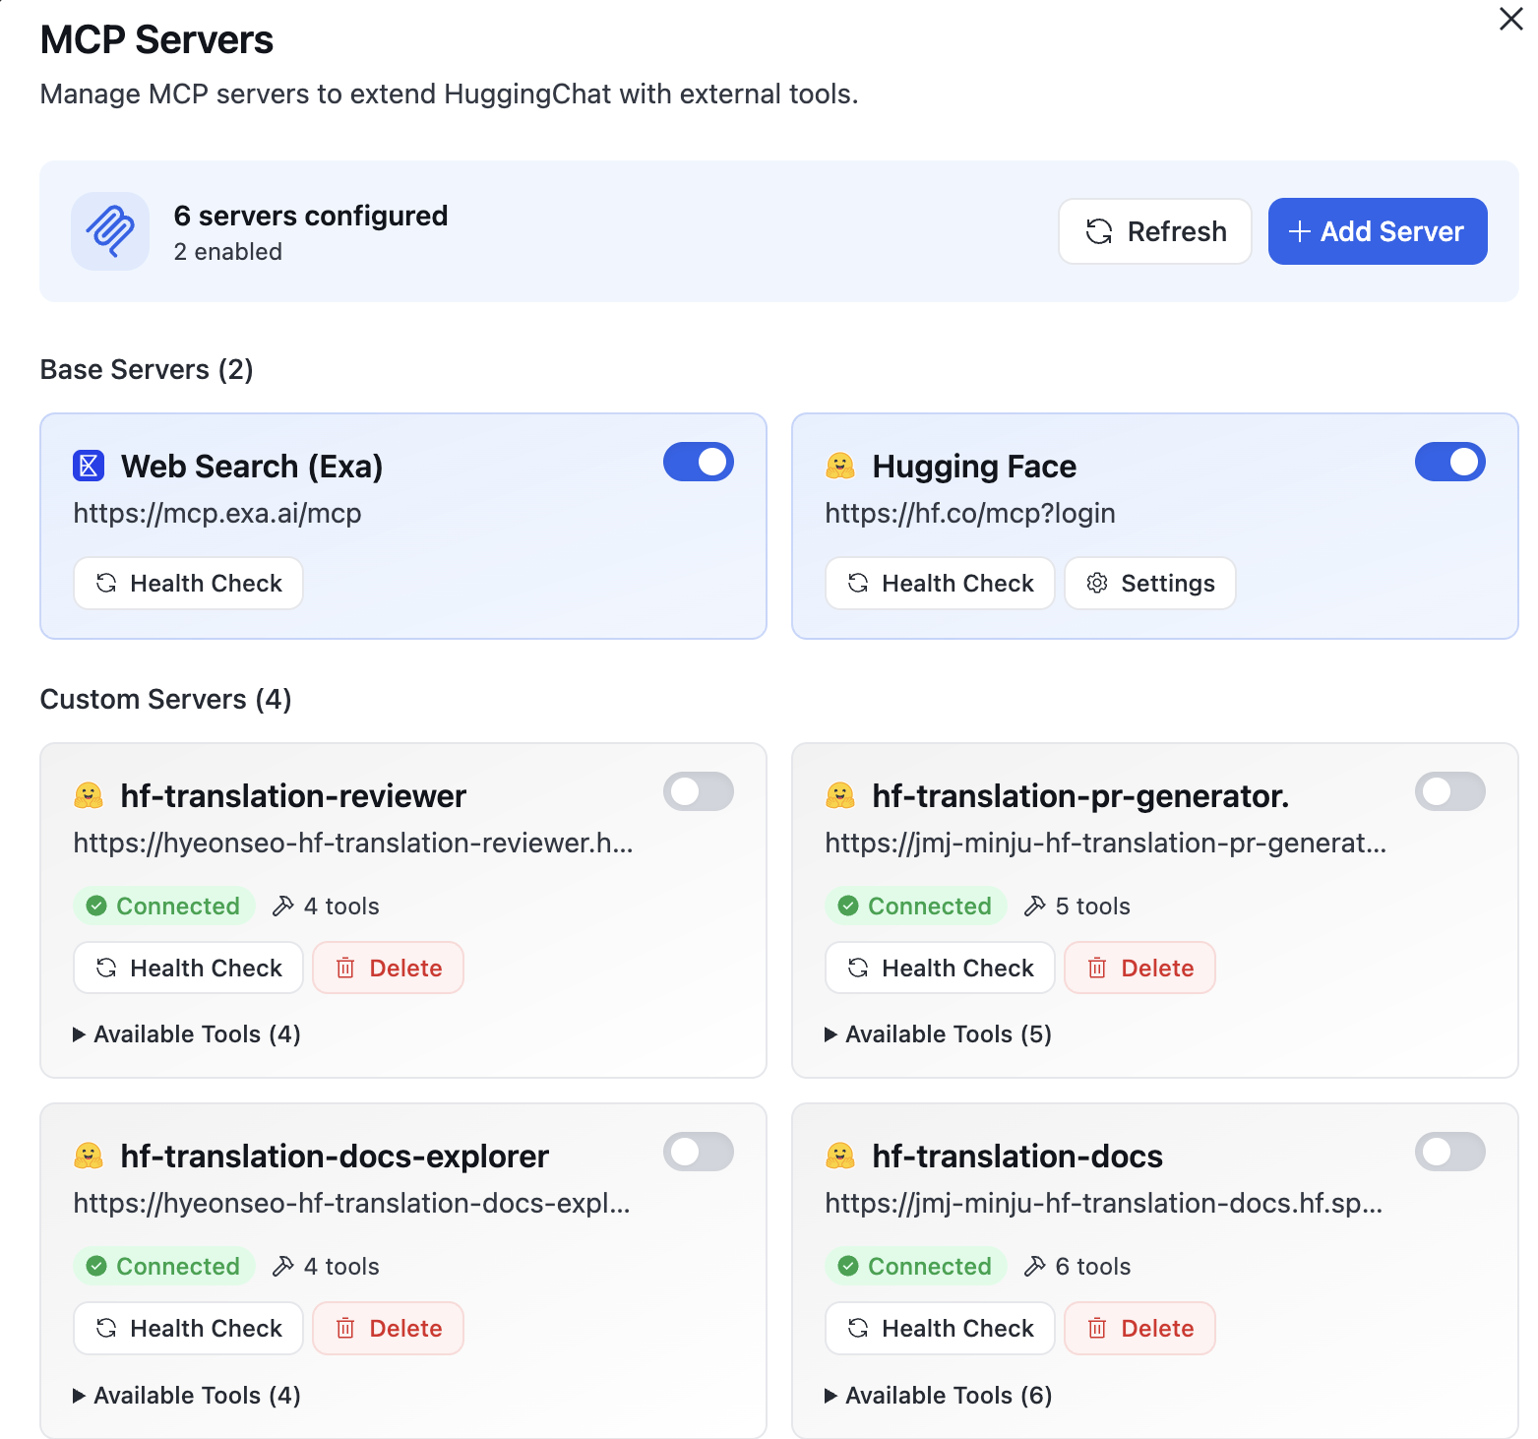
Task: Click the gear Settings button for Hugging Face
Action: 1149,584
